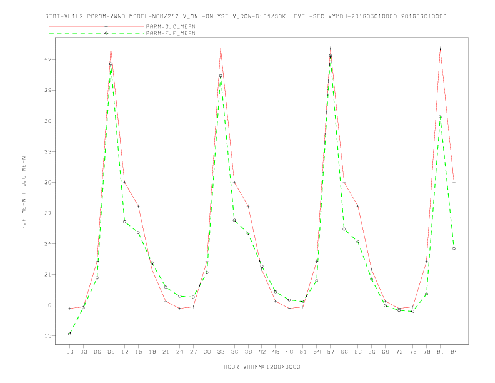Click the x-axis tick label 72

pos(399,352)
